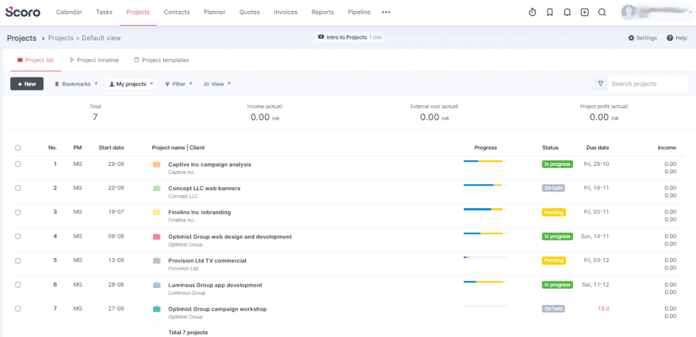Open In progress status of Captive Inc
The width and height of the screenshot is (696, 337).
[557, 164]
